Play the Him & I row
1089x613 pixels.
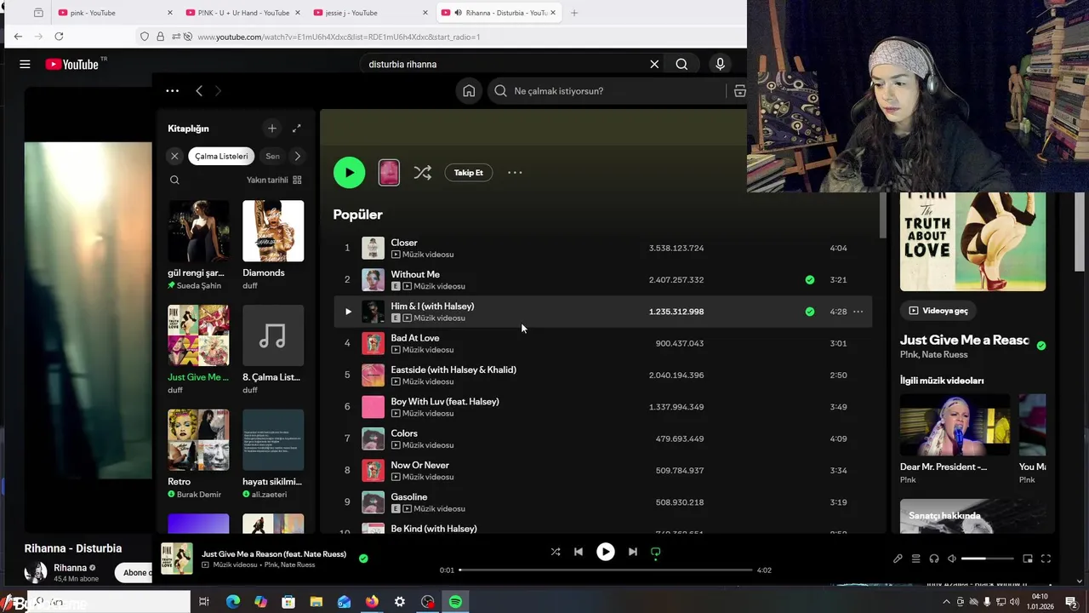[x=347, y=312]
